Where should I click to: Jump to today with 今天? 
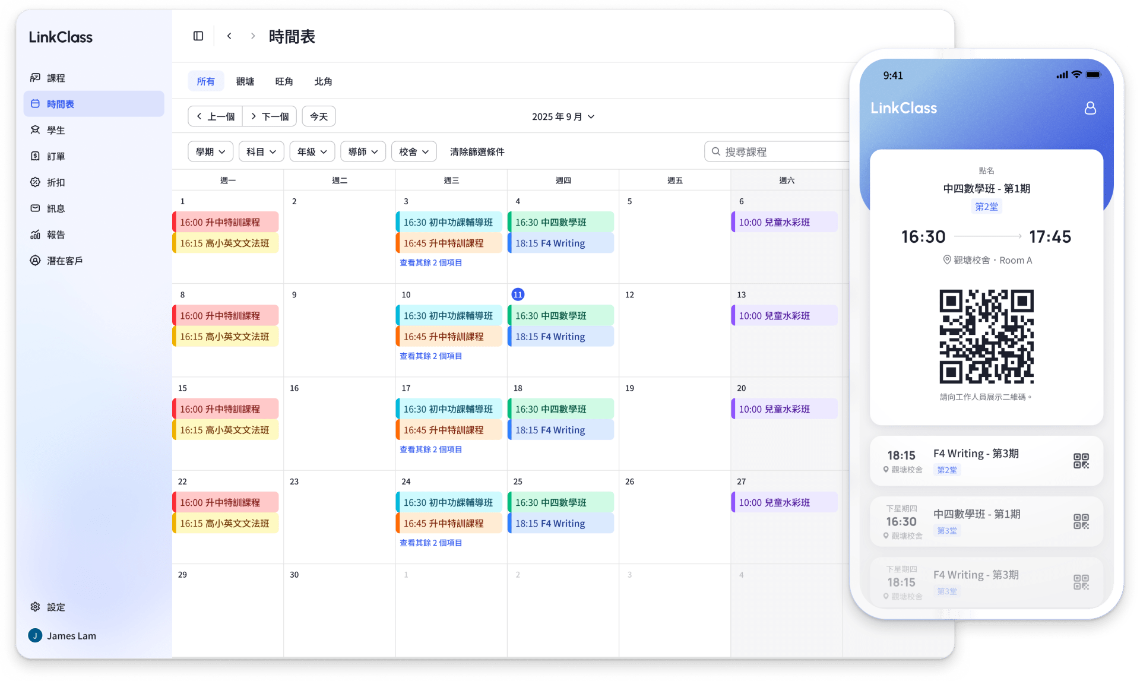319,116
